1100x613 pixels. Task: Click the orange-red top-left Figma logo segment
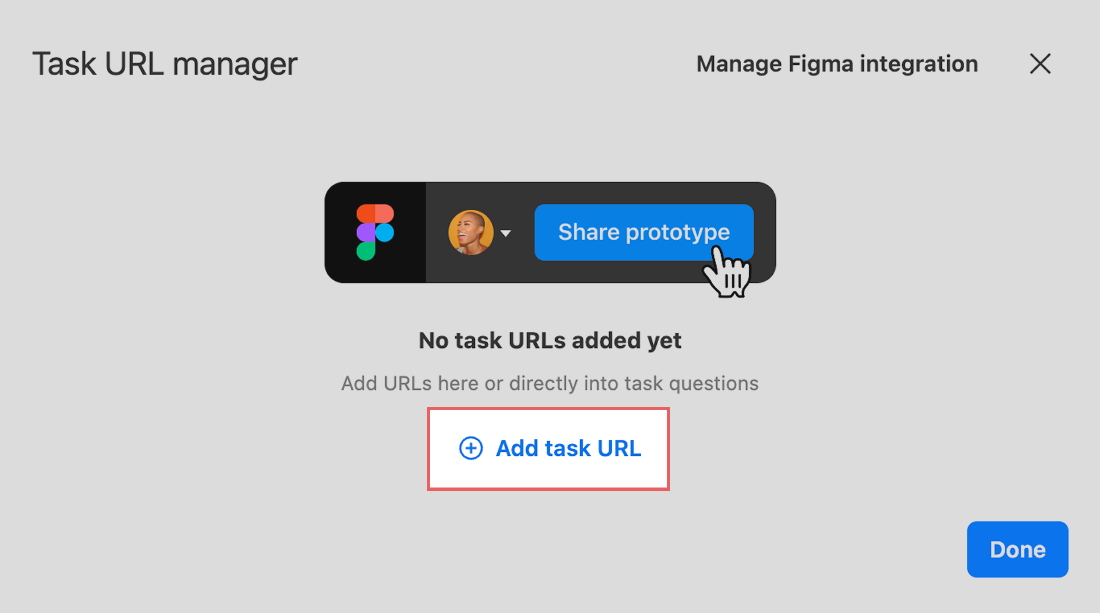pos(366,213)
